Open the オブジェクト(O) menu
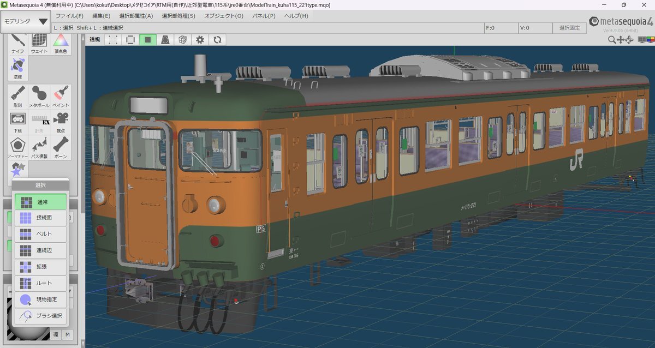 tap(224, 16)
